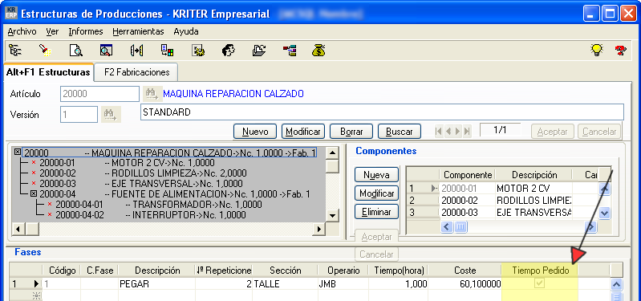Switch to the F2 Fabricaciones tab
The height and width of the screenshot is (301, 641).
pos(136,72)
